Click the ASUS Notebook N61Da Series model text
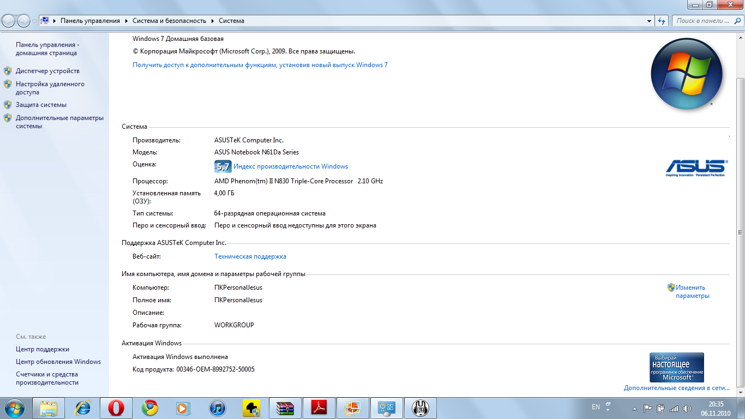745x419 pixels. (256, 152)
